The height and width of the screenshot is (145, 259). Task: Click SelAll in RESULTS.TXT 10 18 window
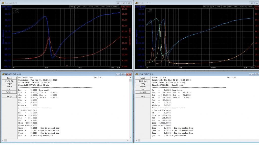pyautogui.click(x=9, y=92)
